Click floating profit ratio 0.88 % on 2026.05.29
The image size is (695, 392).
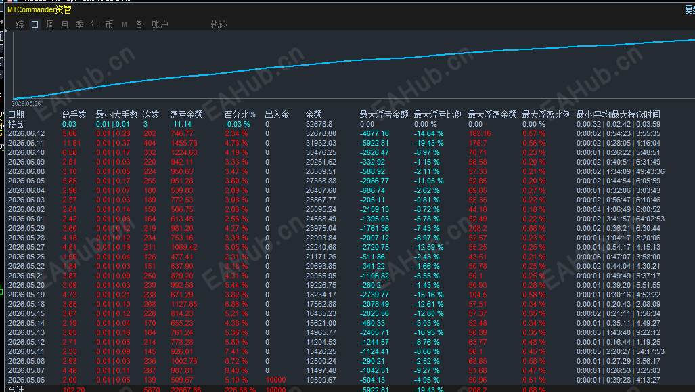pos(534,228)
